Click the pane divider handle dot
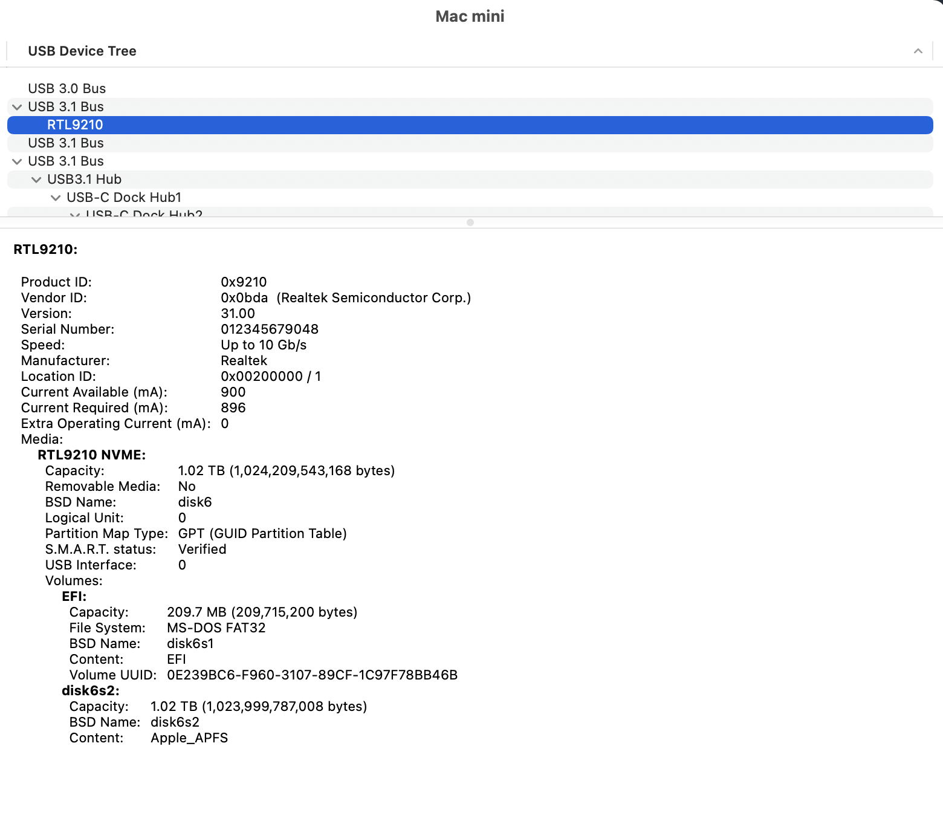 (x=470, y=222)
